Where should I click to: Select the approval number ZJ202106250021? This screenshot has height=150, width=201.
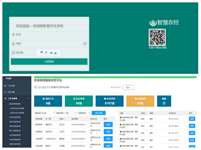78,146
